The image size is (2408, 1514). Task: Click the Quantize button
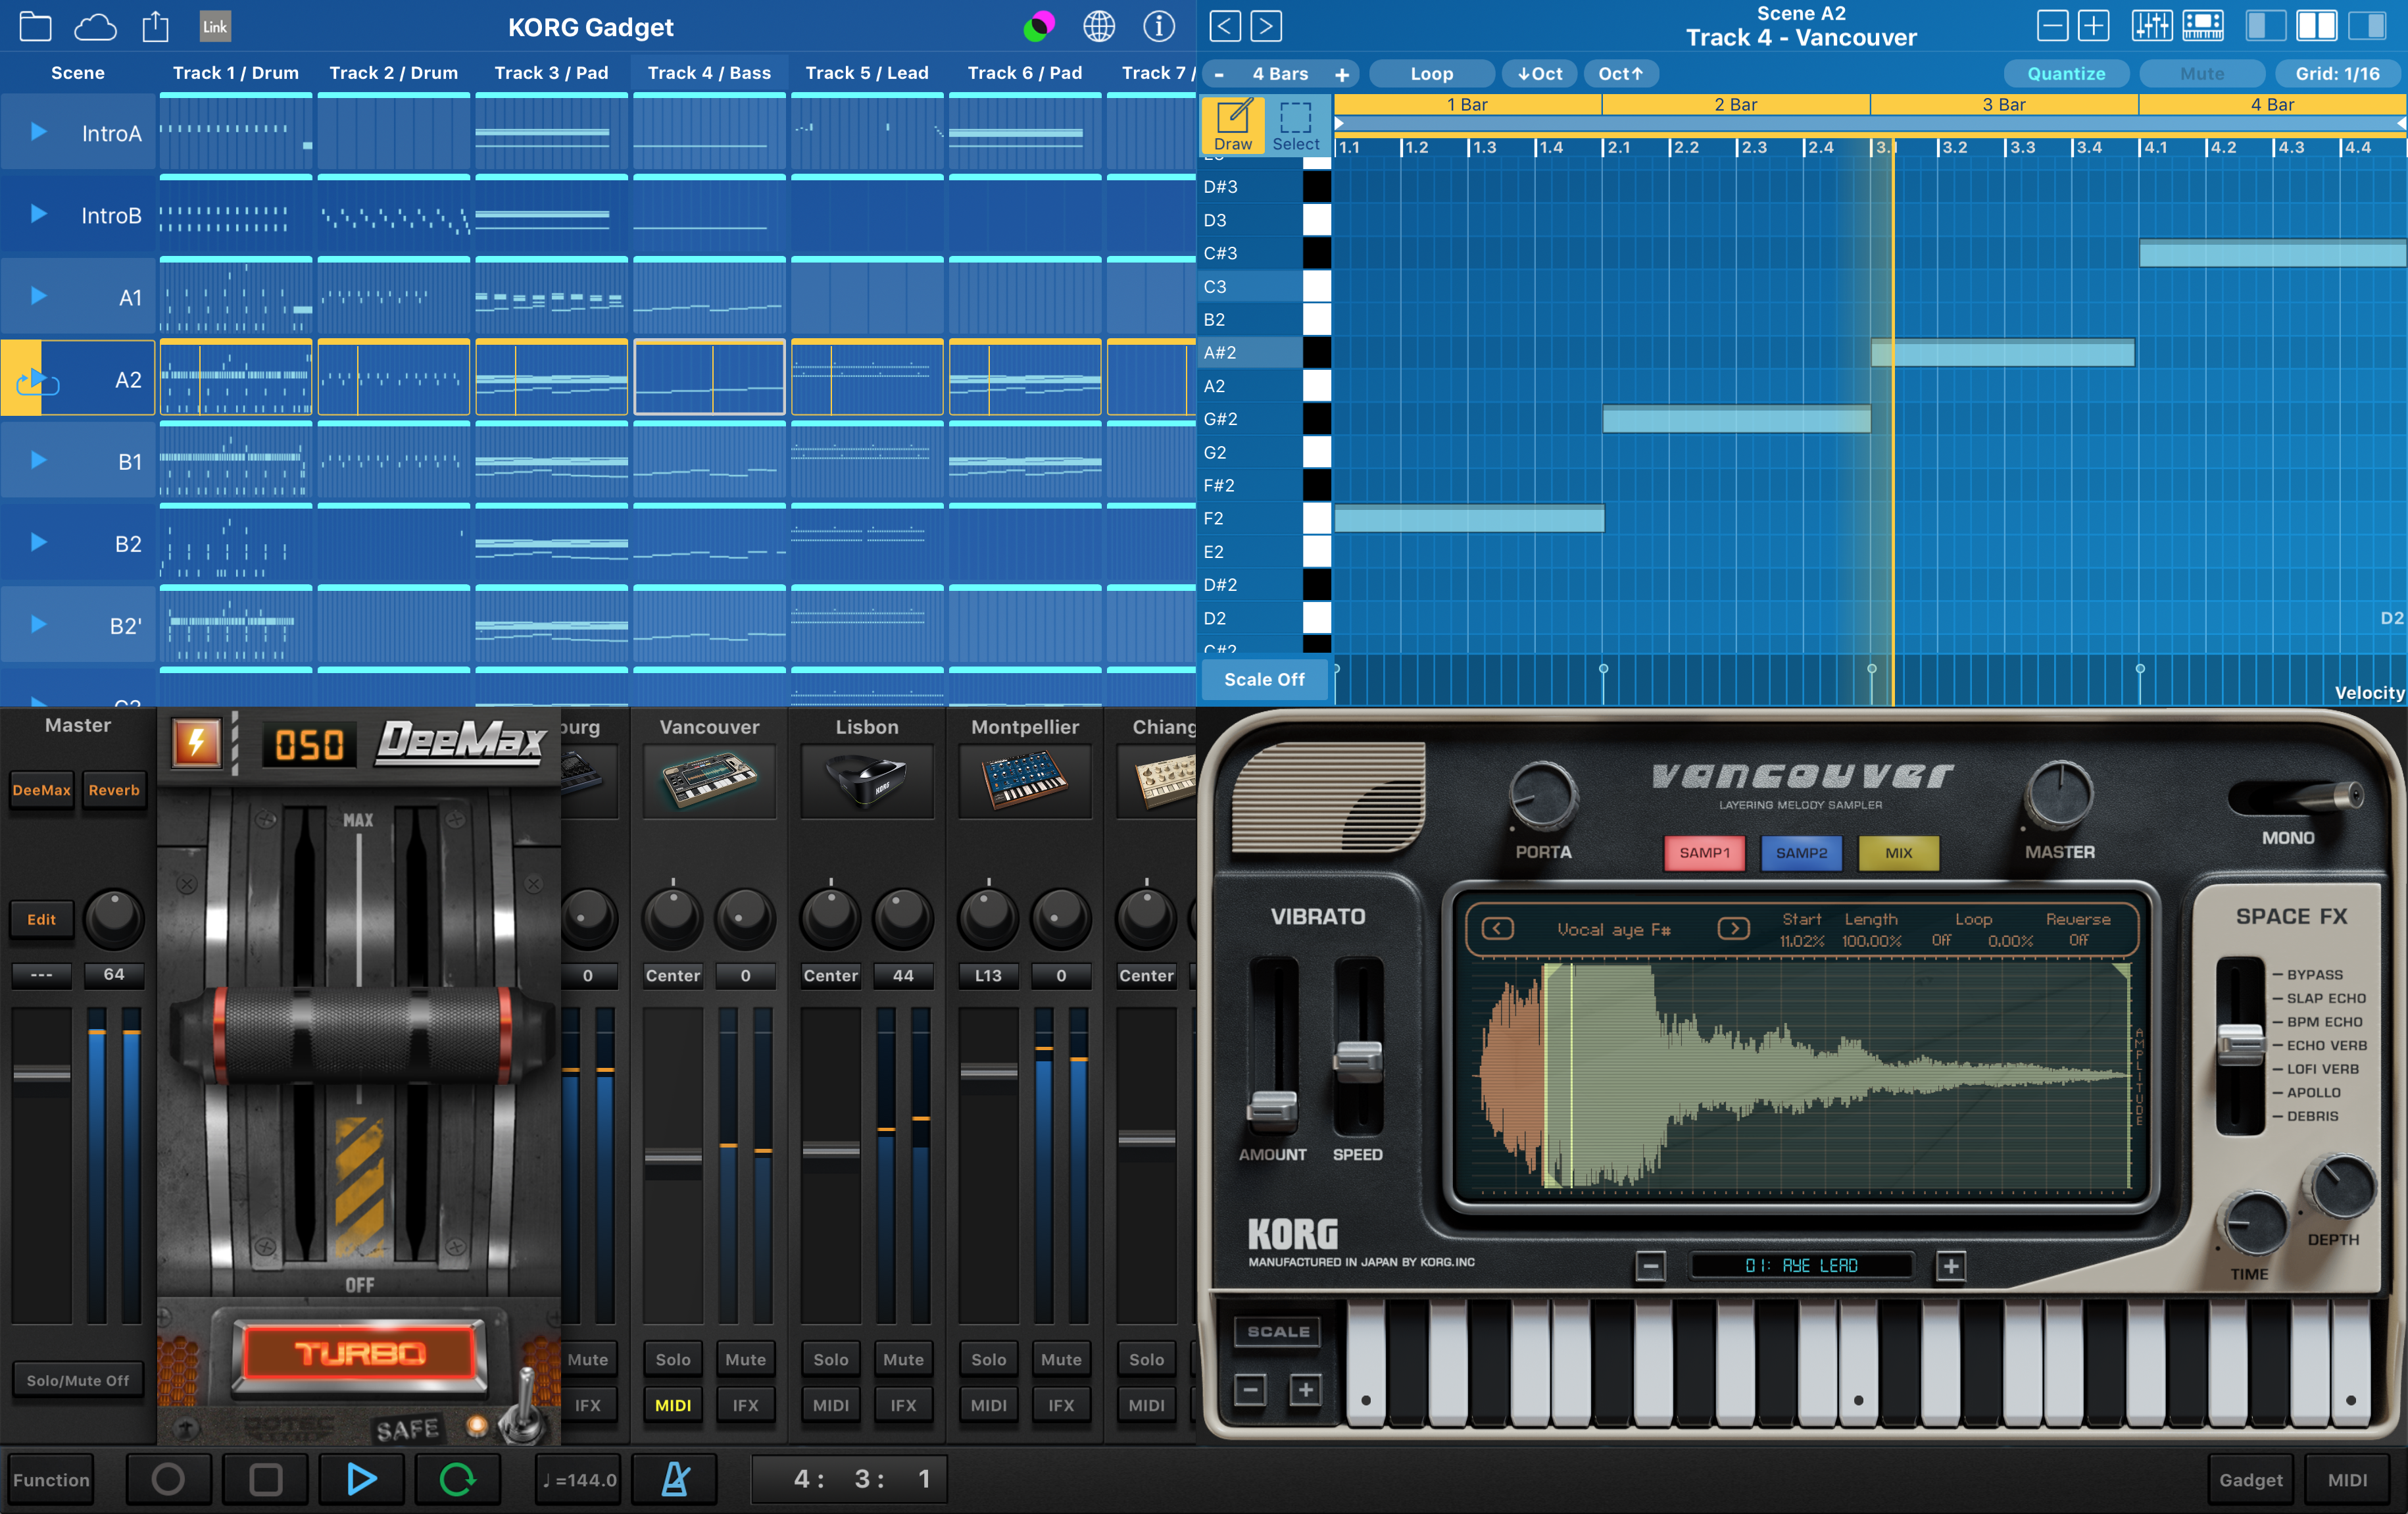[2066, 74]
